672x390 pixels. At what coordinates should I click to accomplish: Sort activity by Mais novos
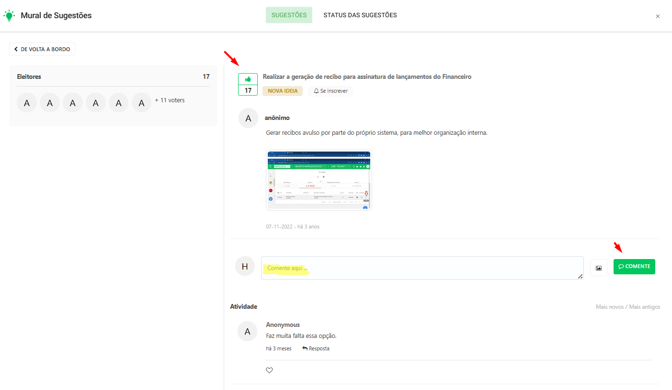(x=609, y=307)
